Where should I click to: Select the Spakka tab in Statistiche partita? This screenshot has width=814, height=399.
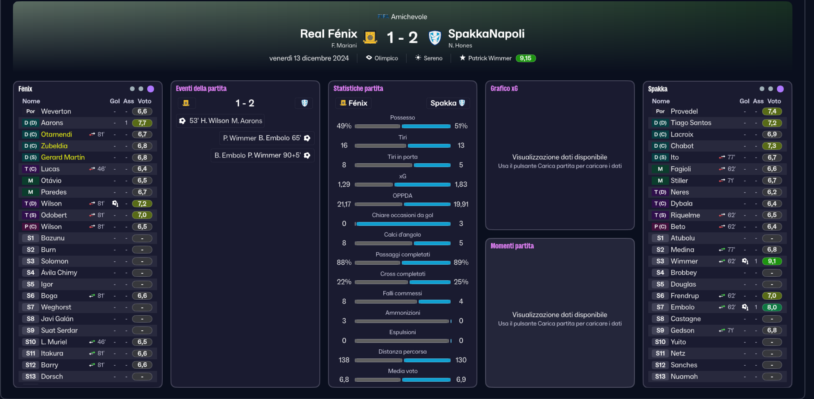pos(448,103)
